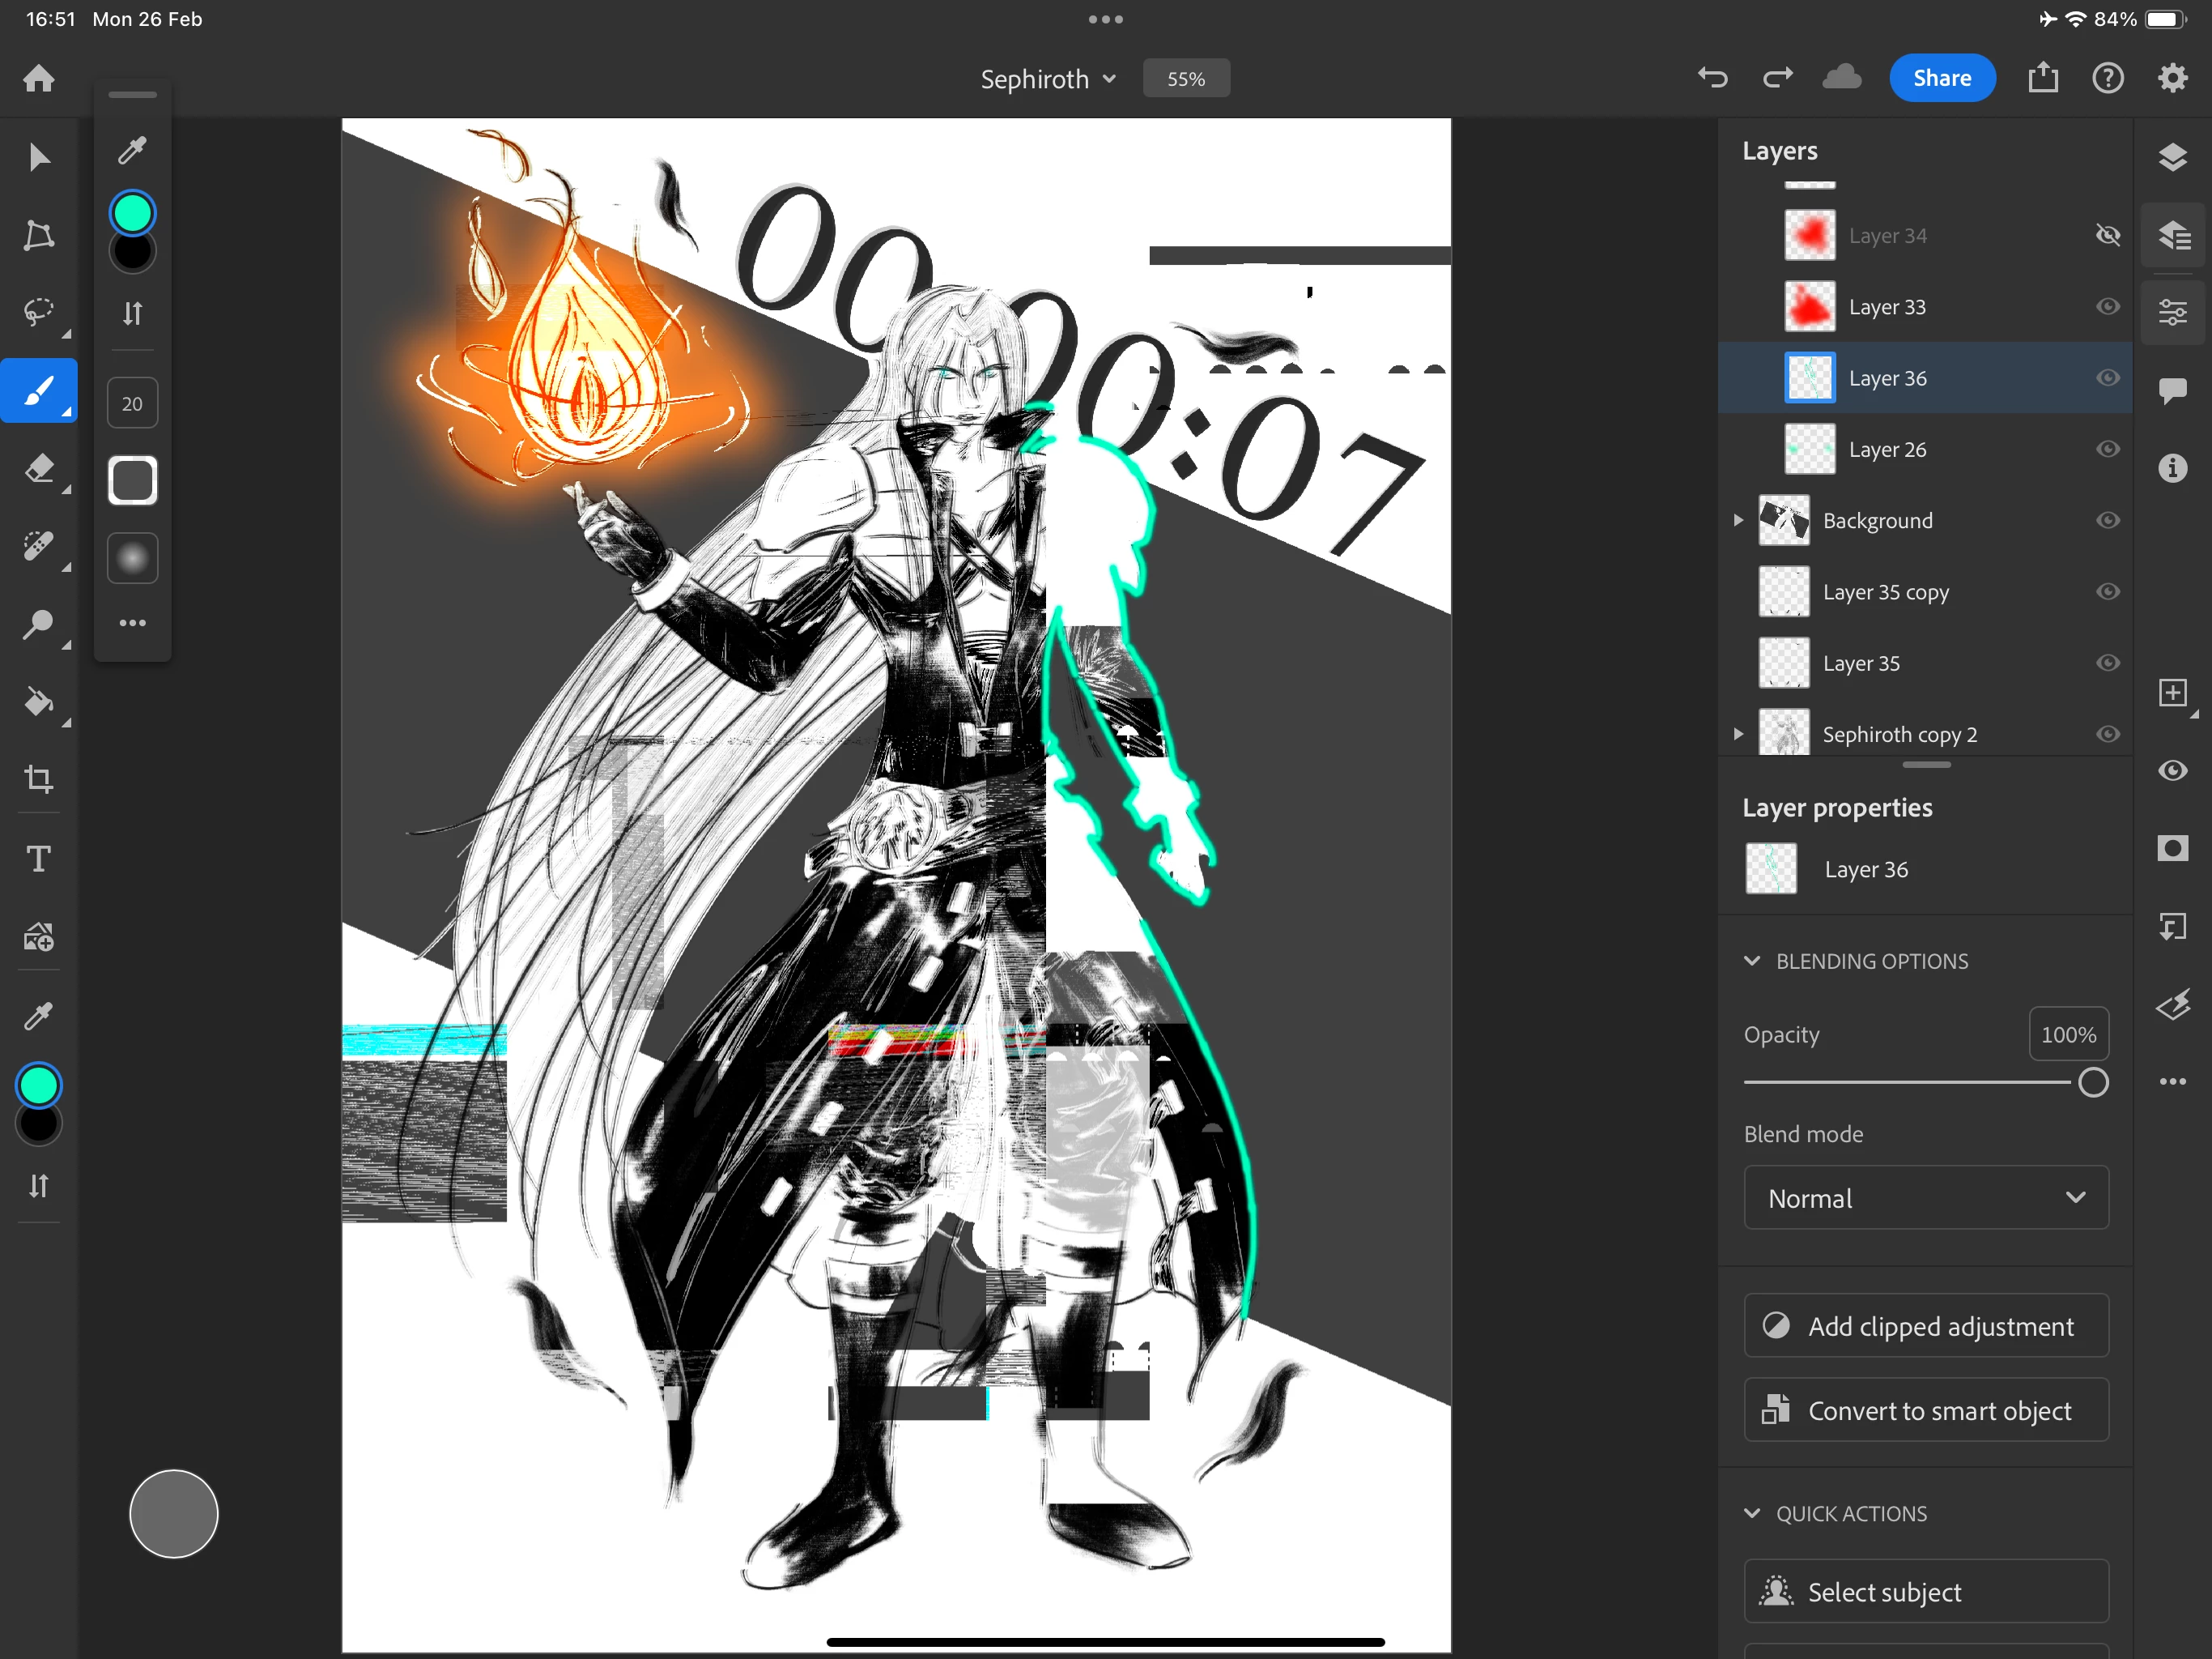The height and width of the screenshot is (1659, 2212).
Task: Click the Convert to smart object button
Action: click(1925, 1410)
